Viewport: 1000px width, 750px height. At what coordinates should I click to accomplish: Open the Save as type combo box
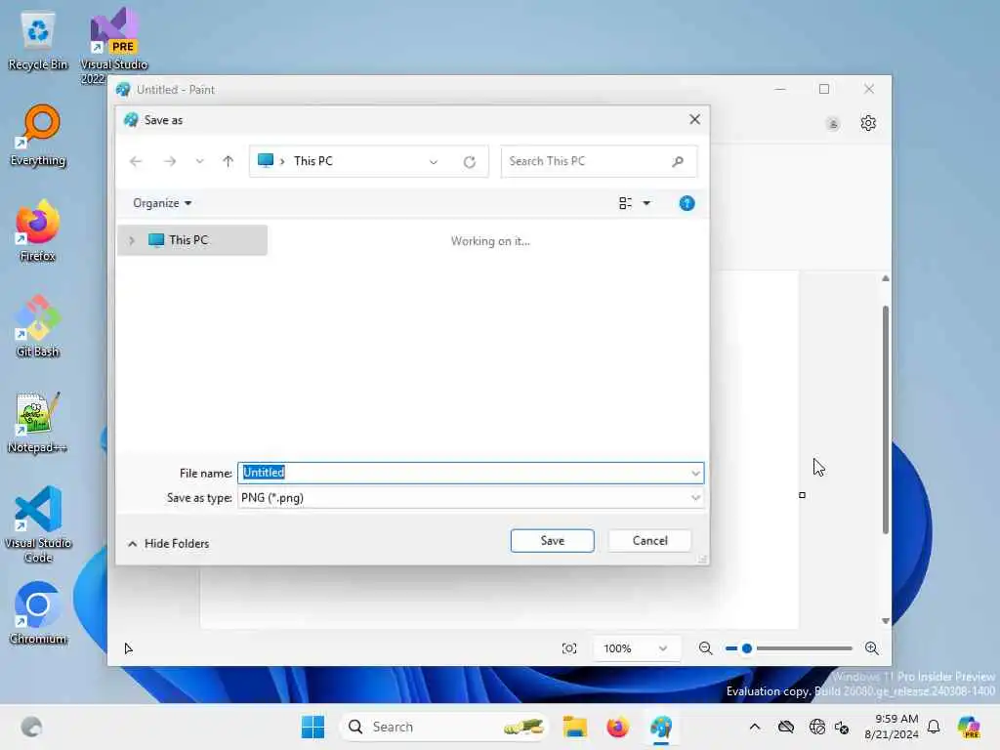tap(471, 497)
